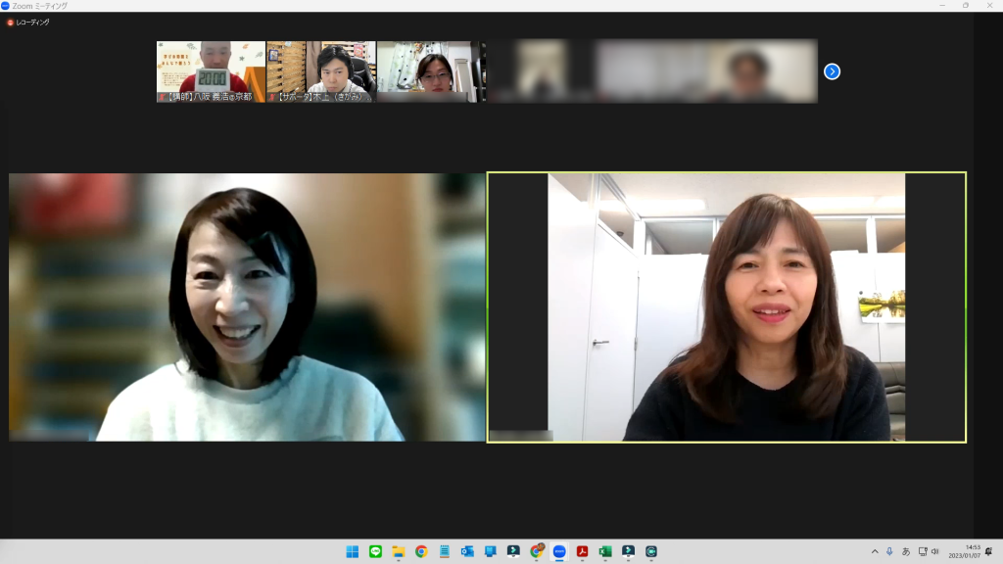Toggle the Japanese IME input mode

(x=906, y=551)
